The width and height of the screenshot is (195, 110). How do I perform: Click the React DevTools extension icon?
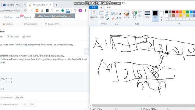tap(47, 11)
